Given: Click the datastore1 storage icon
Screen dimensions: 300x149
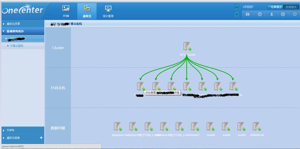Looking at the screenshot, I should coord(117,127).
